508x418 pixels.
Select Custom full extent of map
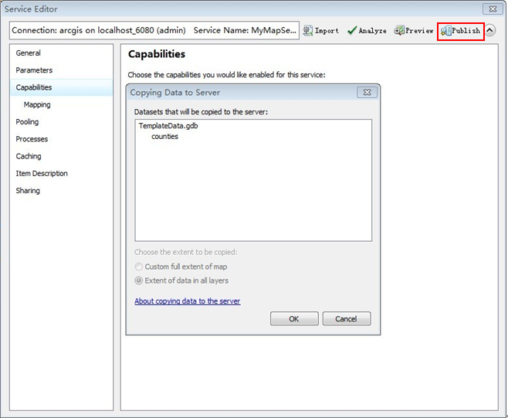[181, 267]
